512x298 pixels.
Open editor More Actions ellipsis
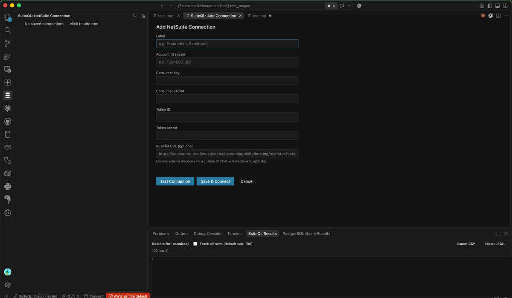(x=506, y=16)
